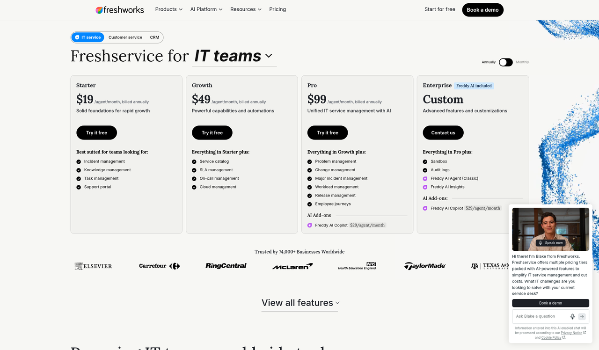Click the Freshworks logo

click(x=120, y=9)
